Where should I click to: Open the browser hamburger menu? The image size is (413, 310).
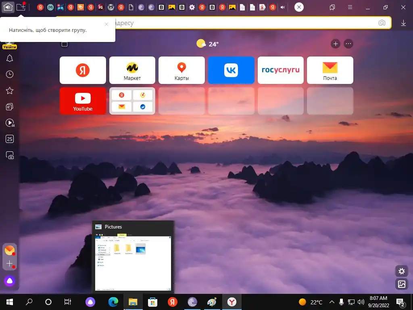350,7
